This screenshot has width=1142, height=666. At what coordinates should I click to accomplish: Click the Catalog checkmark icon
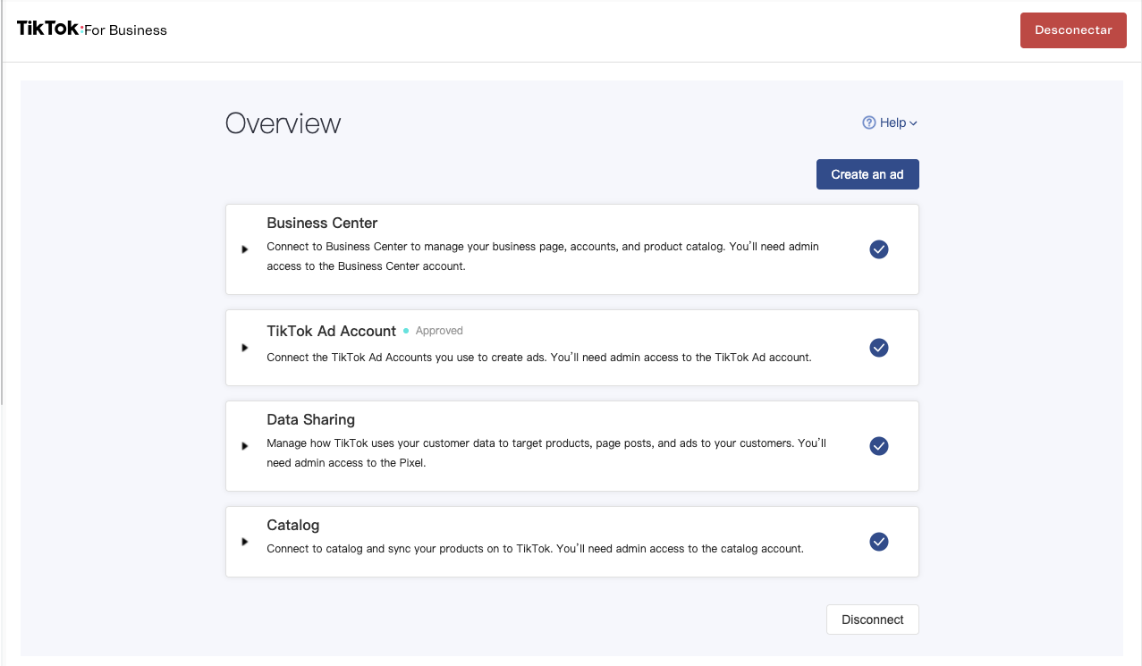click(878, 542)
